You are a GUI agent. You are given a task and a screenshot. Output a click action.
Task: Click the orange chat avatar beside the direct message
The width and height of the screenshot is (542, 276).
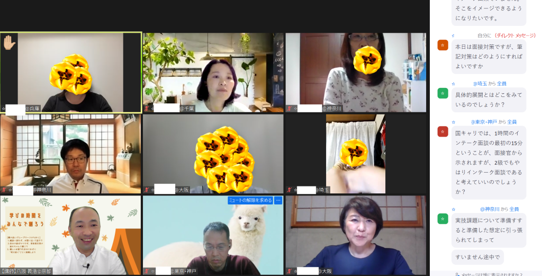[x=443, y=45]
